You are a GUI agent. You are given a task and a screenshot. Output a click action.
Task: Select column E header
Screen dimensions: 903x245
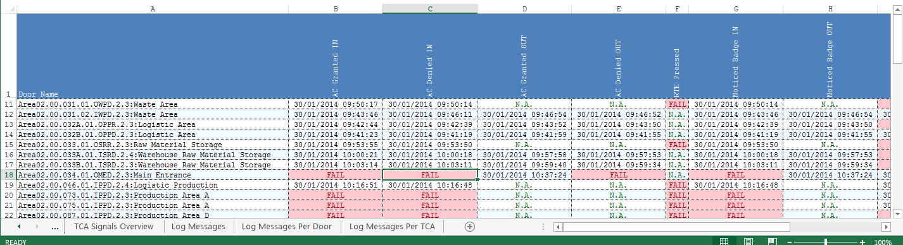619,9
